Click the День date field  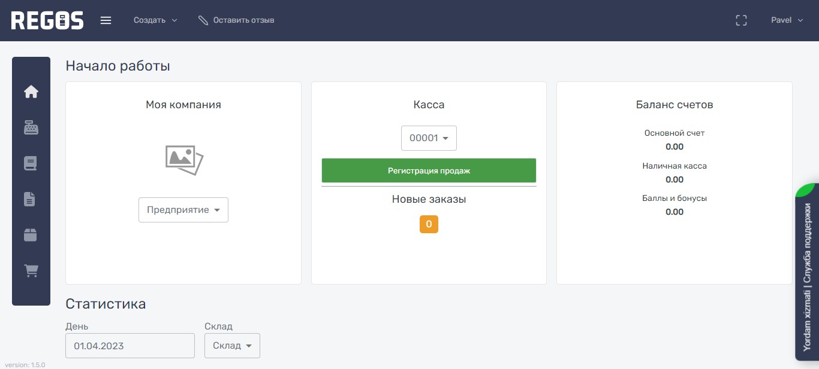pyautogui.click(x=130, y=346)
